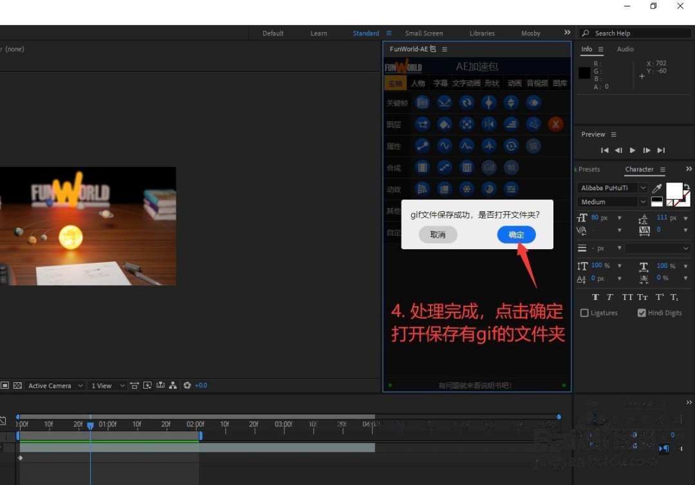Play the preview

tap(633, 150)
